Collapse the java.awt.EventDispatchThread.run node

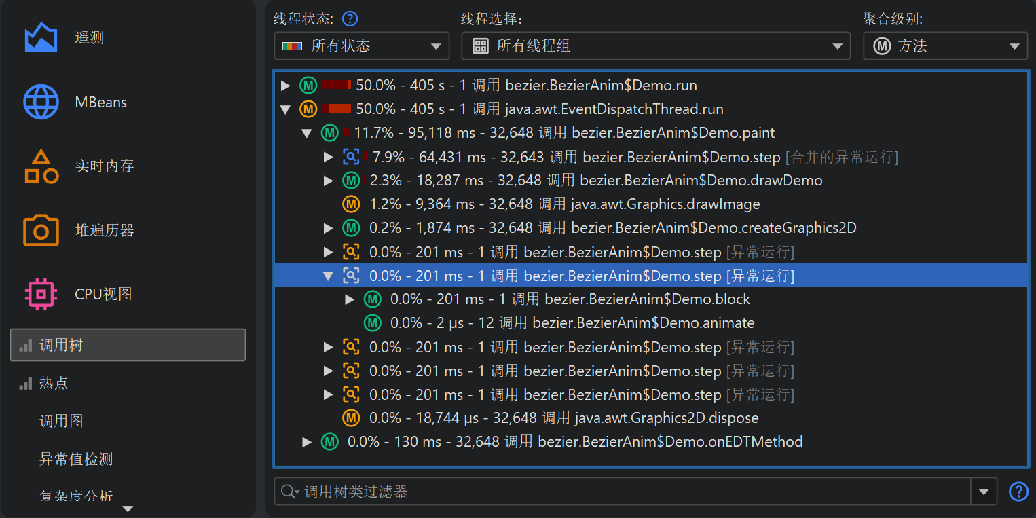coord(285,109)
